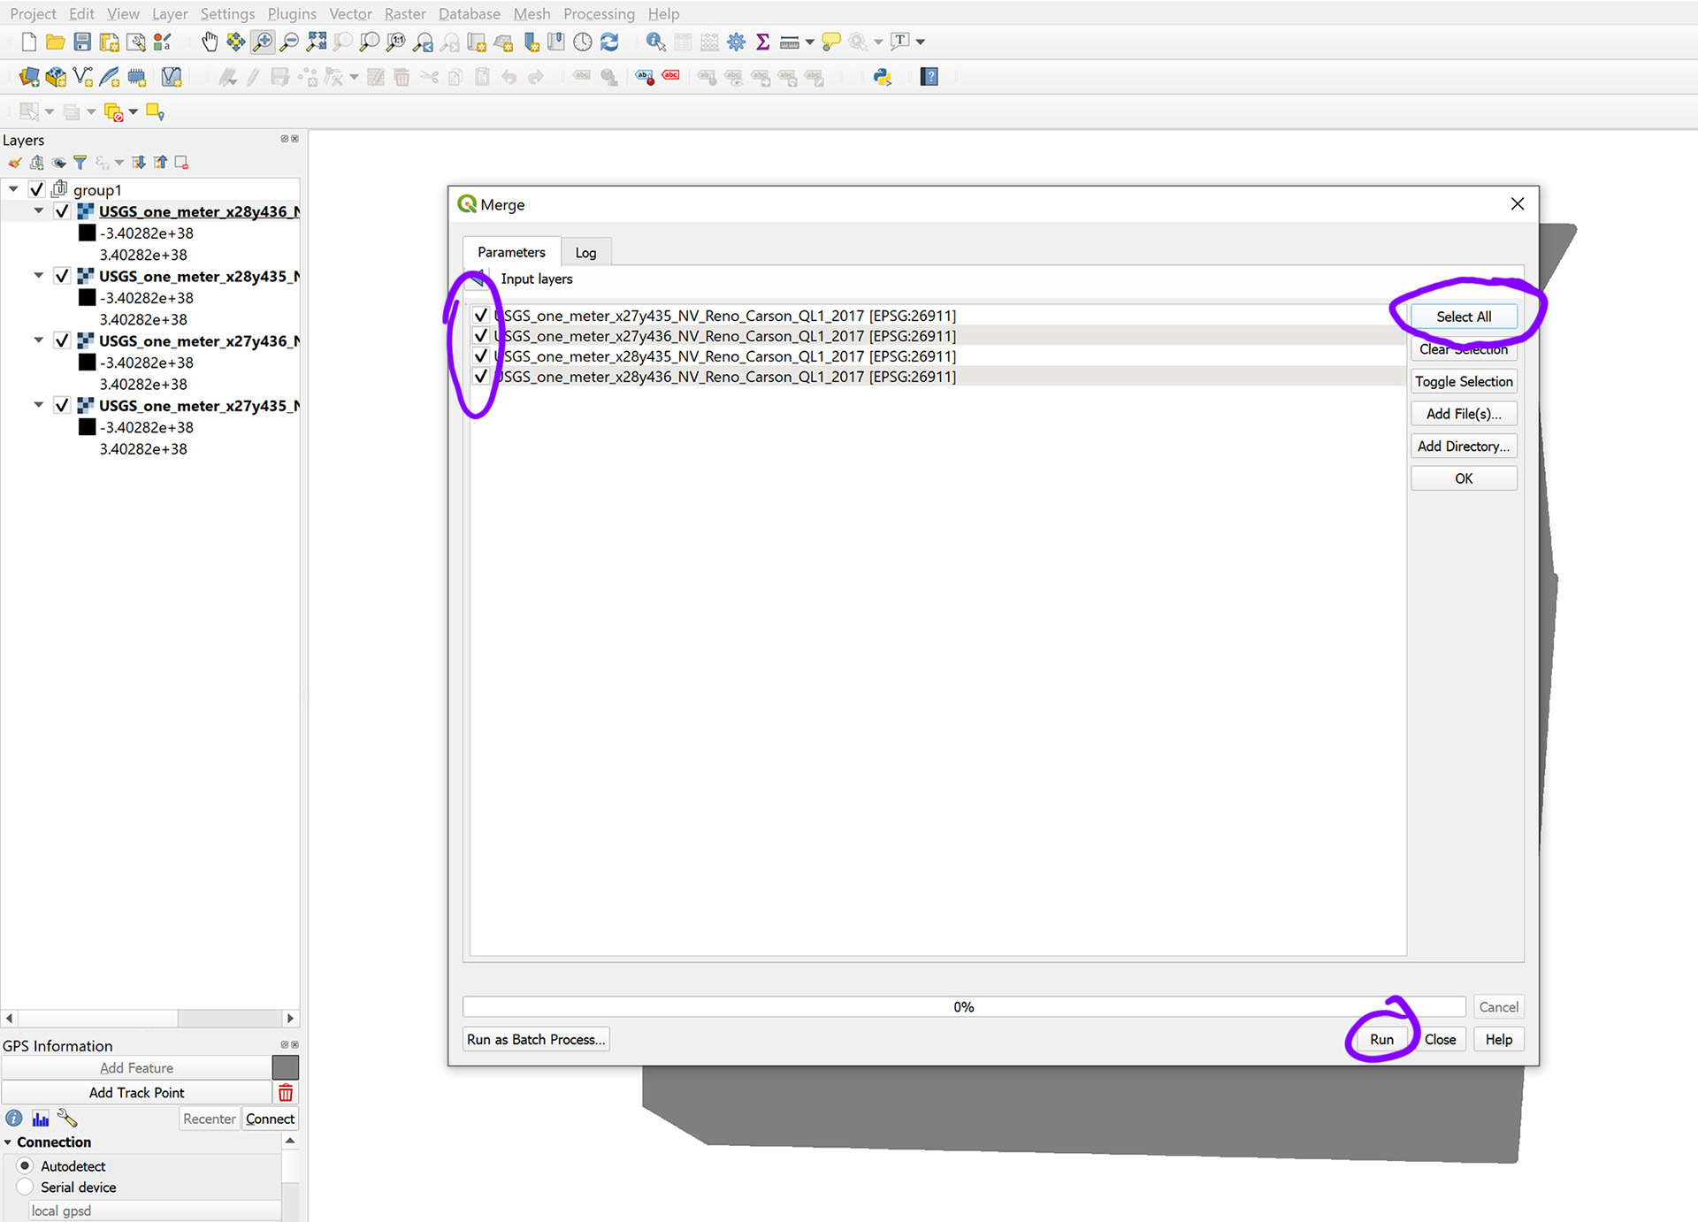Collapse the USGS_one_meter_x27y435 layer legend
Screen dimensions: 1698x1222
39,405
